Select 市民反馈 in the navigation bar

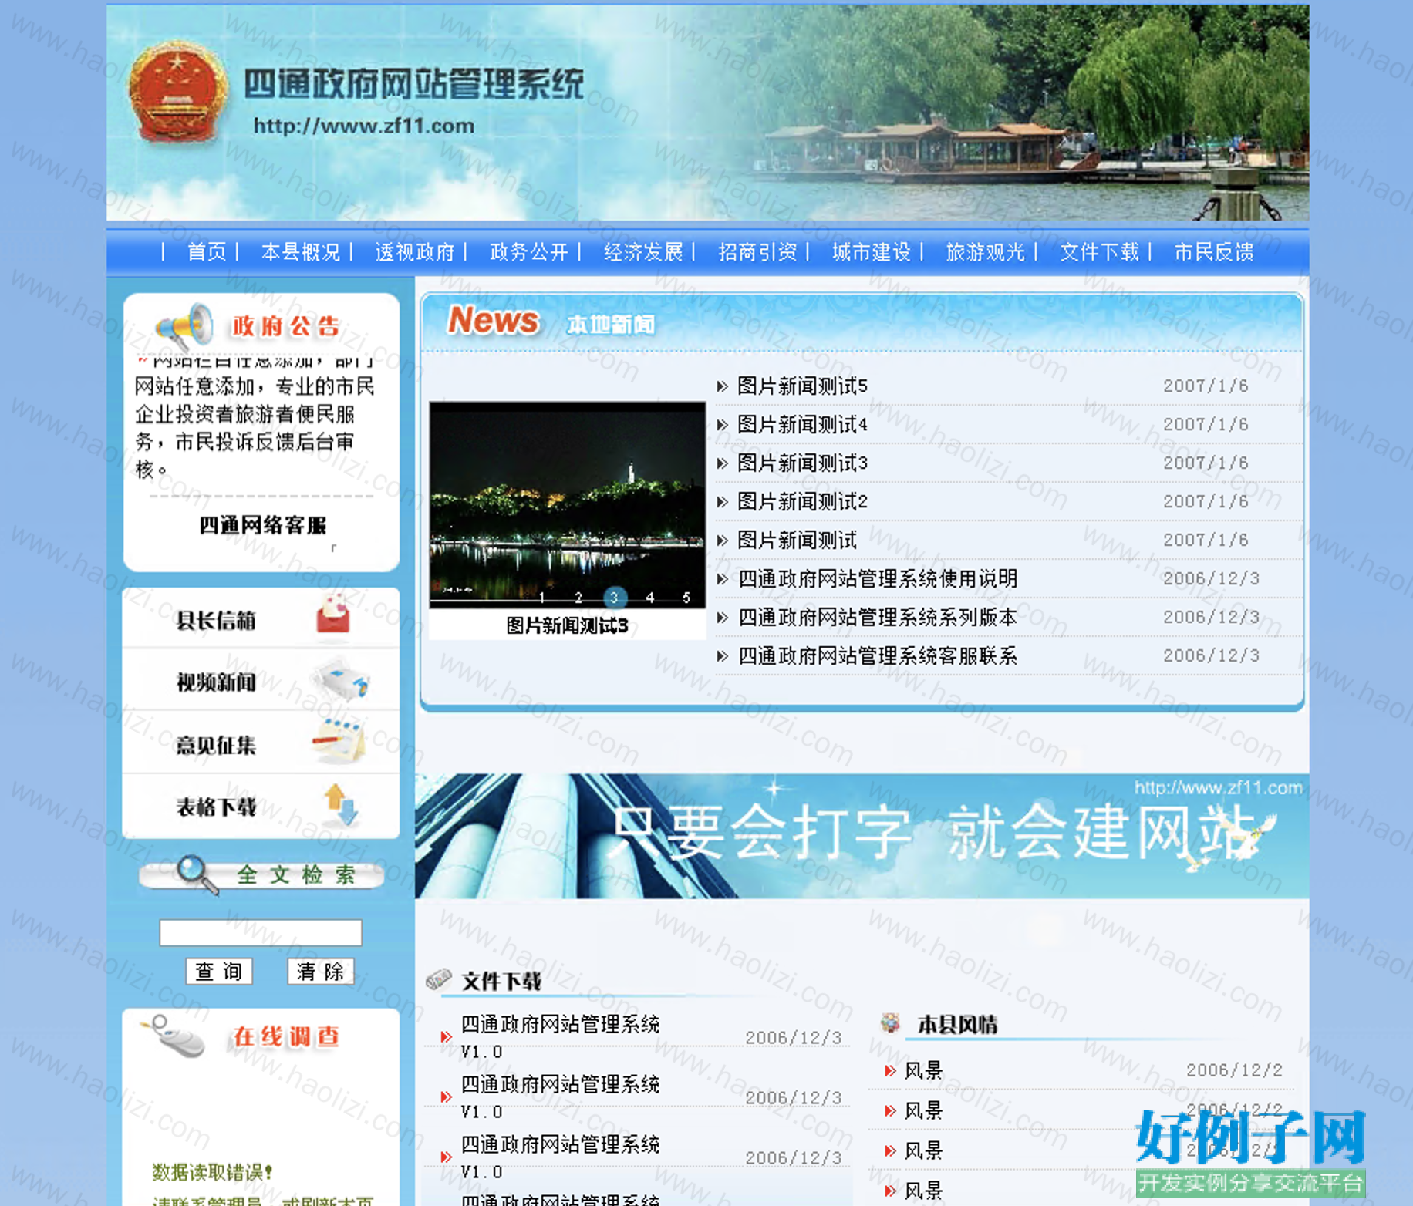point(1214,252)
